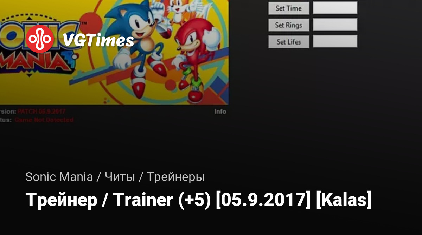Click the Set Rings button
Screen dimensions: 422x235
point(289,25)
